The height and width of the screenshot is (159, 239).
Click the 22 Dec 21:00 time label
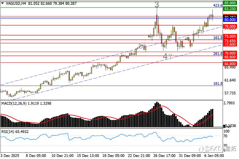click(139, 156)
